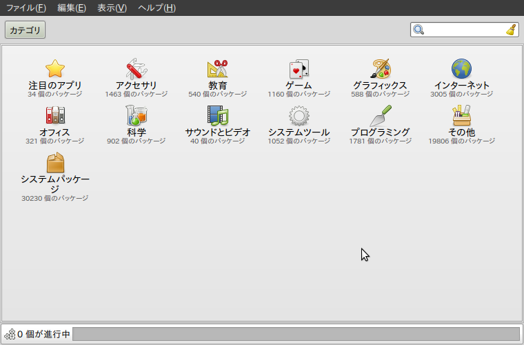The image size is (524, 345).
Task: Click the カテゴリ button
Action: point(25,30)
